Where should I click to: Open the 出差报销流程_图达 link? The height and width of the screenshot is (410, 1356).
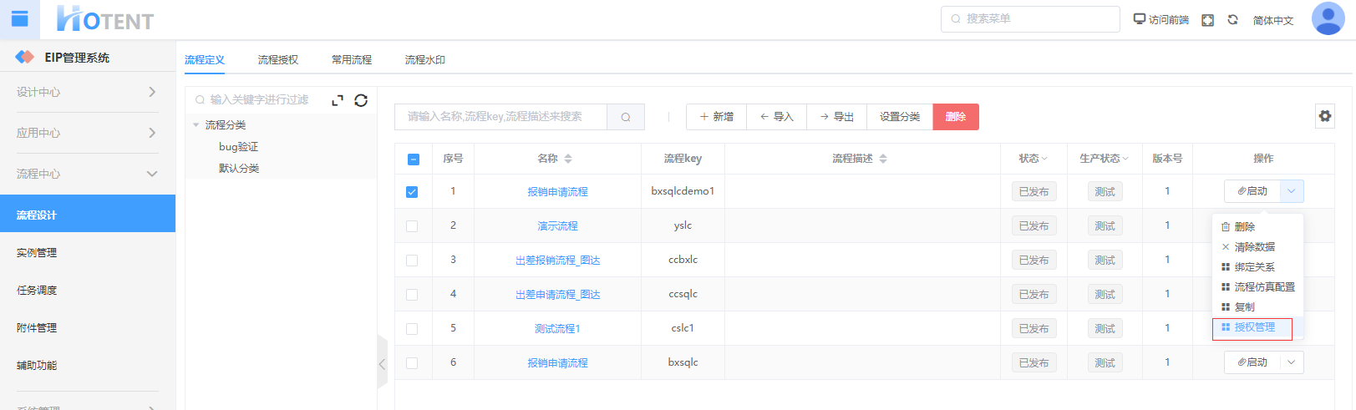point(557,261)
